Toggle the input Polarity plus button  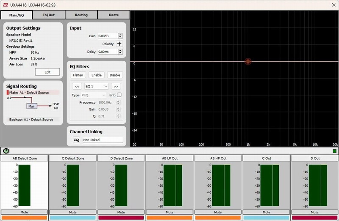click(119, 44)
